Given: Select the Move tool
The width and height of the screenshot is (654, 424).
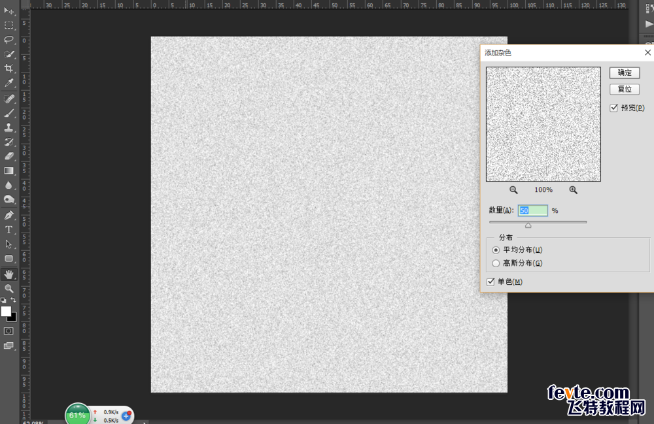Looking at the screenshot, I should tap(9, 11).
